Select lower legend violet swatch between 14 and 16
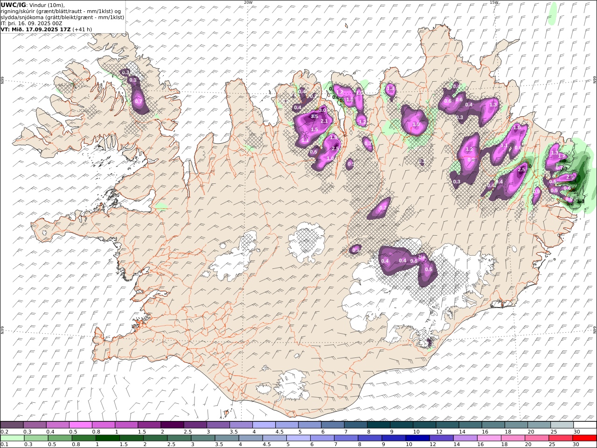Viewport: 597px width, 448px height. pos(465,438)
